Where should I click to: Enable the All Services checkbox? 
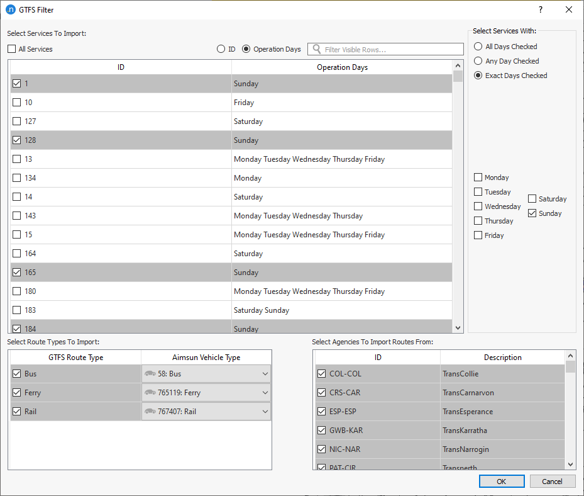point(12,49)
